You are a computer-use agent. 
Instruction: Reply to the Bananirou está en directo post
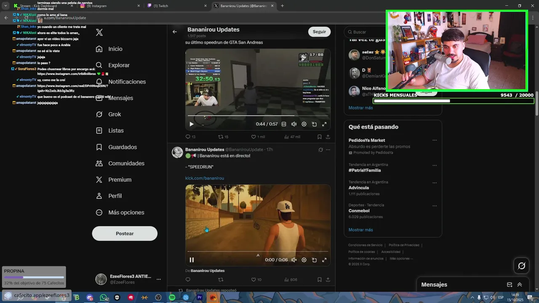tap(188, 279)
